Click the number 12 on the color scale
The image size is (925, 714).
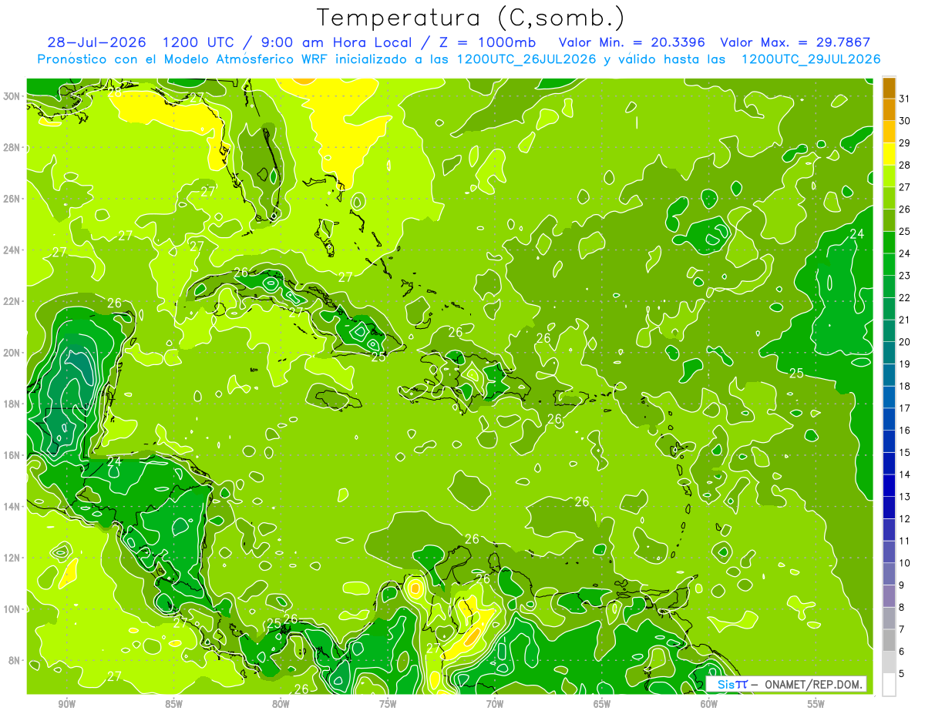point(905,518)
